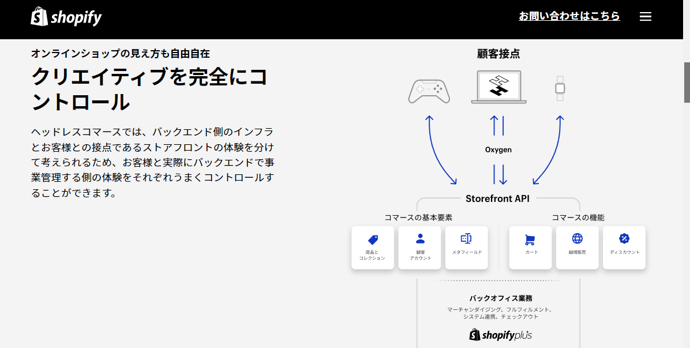Click the Shopify logo in header
Viewport: 690px width, 348px height.
click(66, 16)
